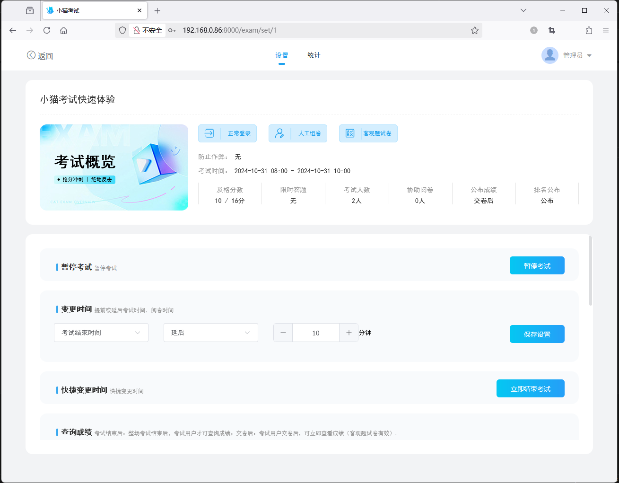Click the notification badge icon in toolbar
Image resolution: width=619 pixels, height=483 pixels.
pos(534,30)
